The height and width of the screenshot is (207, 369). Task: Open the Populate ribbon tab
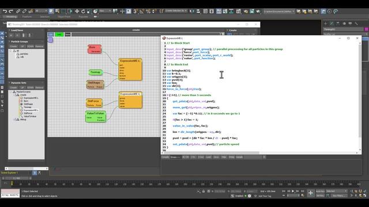pyautogui.click(x=83, y=17)
